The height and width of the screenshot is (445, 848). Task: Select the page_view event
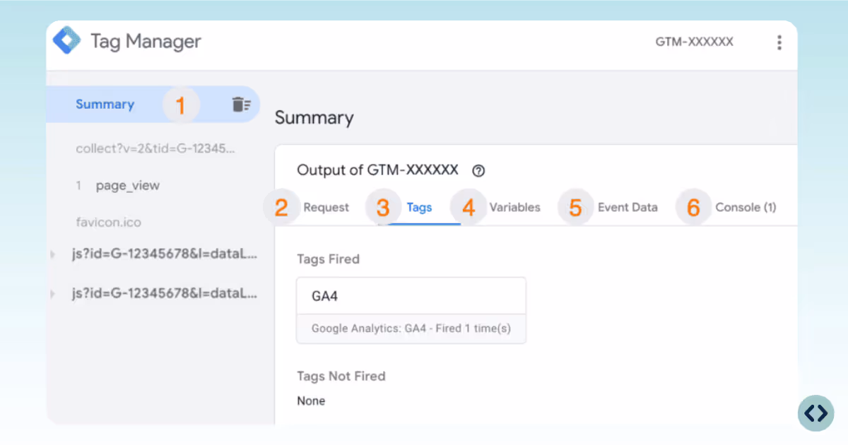pyautogui.click(x=128, y=186)
